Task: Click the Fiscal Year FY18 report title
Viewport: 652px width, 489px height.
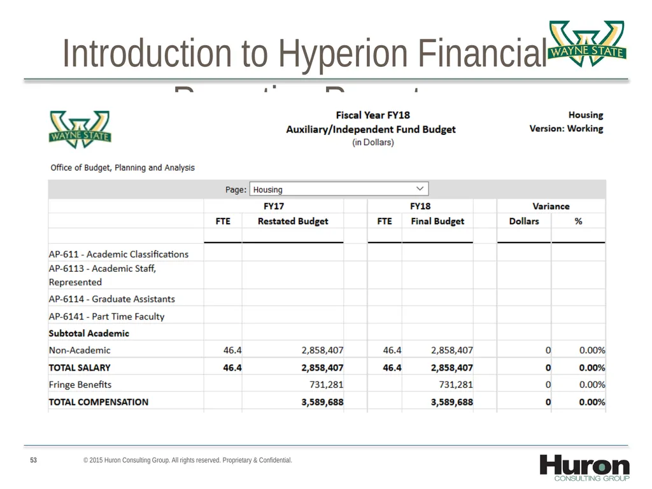Action: point(373,115)
